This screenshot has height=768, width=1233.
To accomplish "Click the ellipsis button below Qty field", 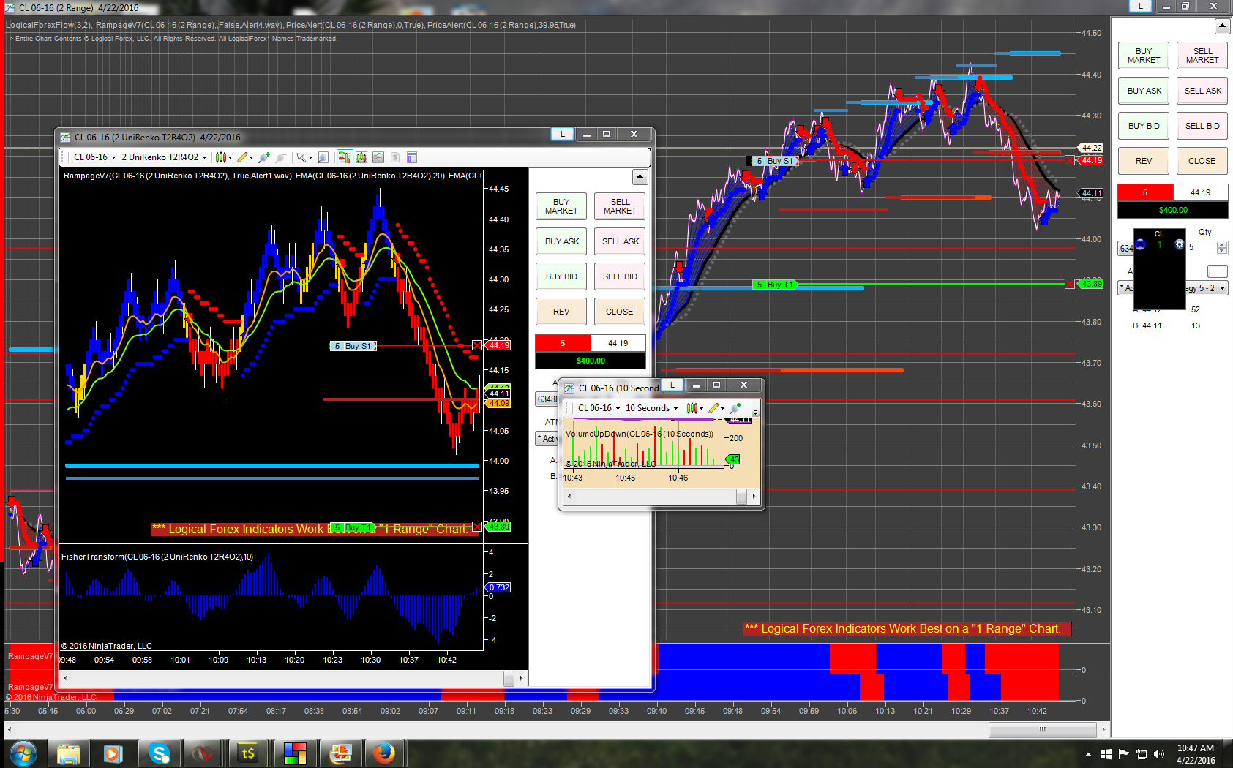I will 1218,271.
